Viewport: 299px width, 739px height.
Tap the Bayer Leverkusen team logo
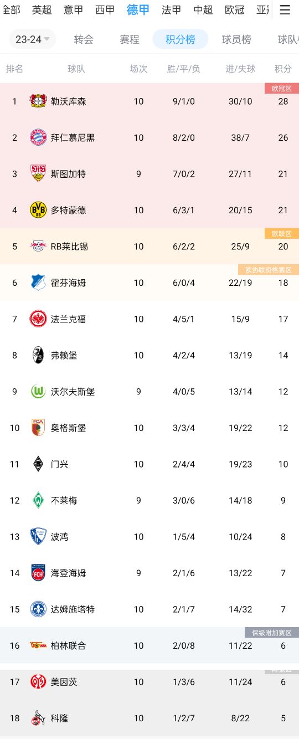pos(38,101)
